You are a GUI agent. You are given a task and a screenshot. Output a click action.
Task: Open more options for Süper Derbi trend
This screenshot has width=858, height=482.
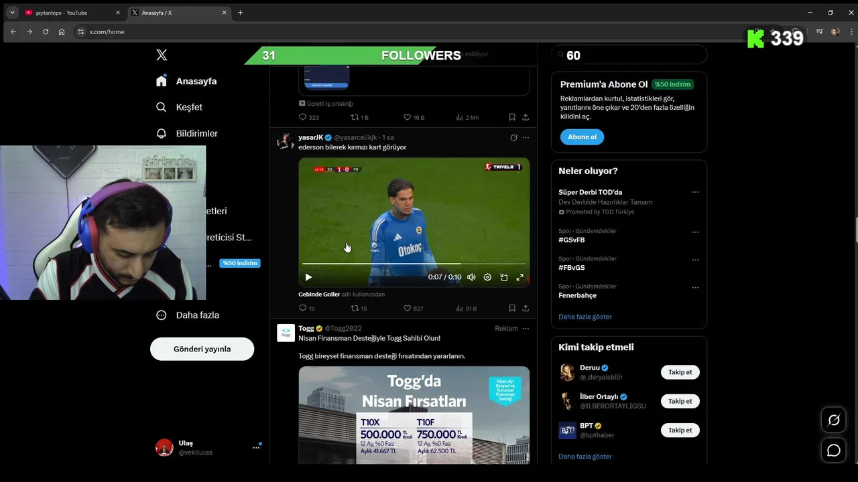(695, 192)
